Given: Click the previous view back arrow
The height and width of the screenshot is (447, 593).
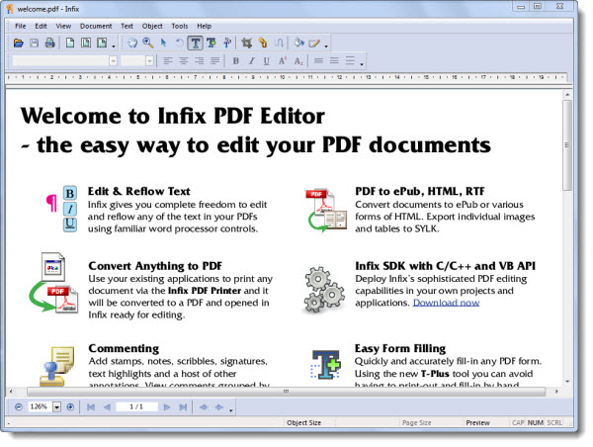Looking at the screenshot, I should tap(204, 407).
